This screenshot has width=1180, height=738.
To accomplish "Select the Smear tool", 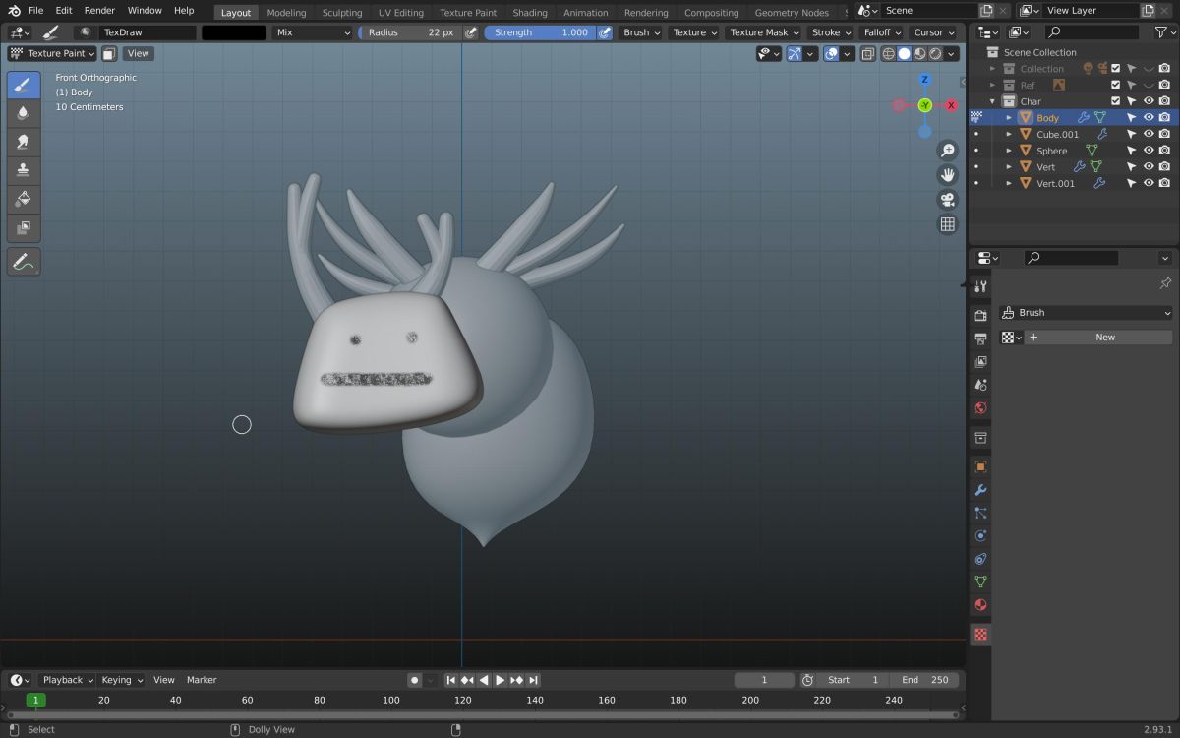I will click(24, 142).
